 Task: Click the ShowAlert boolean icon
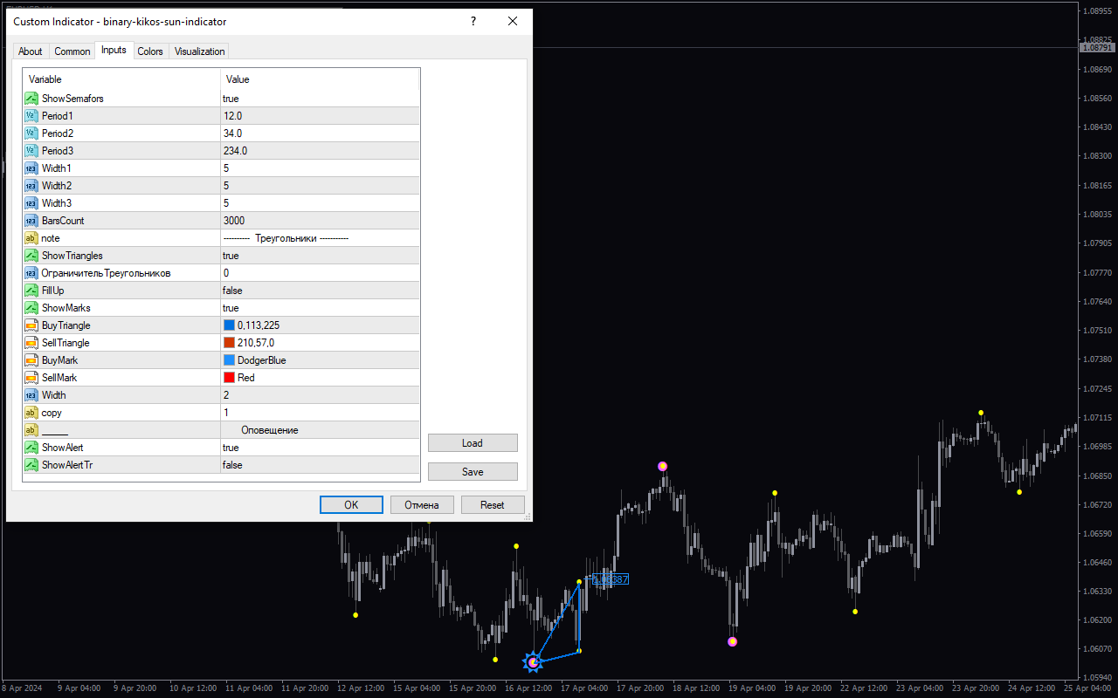pyautogui.click(x=31, y=448)
